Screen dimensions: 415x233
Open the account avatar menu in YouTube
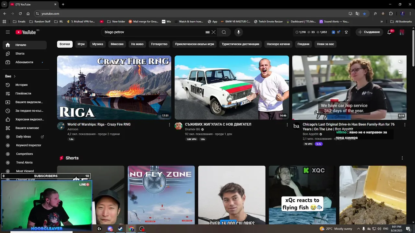coord(402,32)
